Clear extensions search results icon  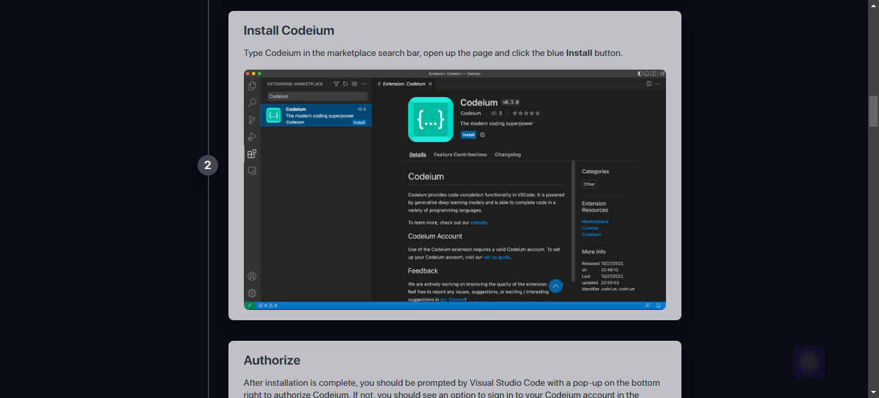click(x=354, y=84)
